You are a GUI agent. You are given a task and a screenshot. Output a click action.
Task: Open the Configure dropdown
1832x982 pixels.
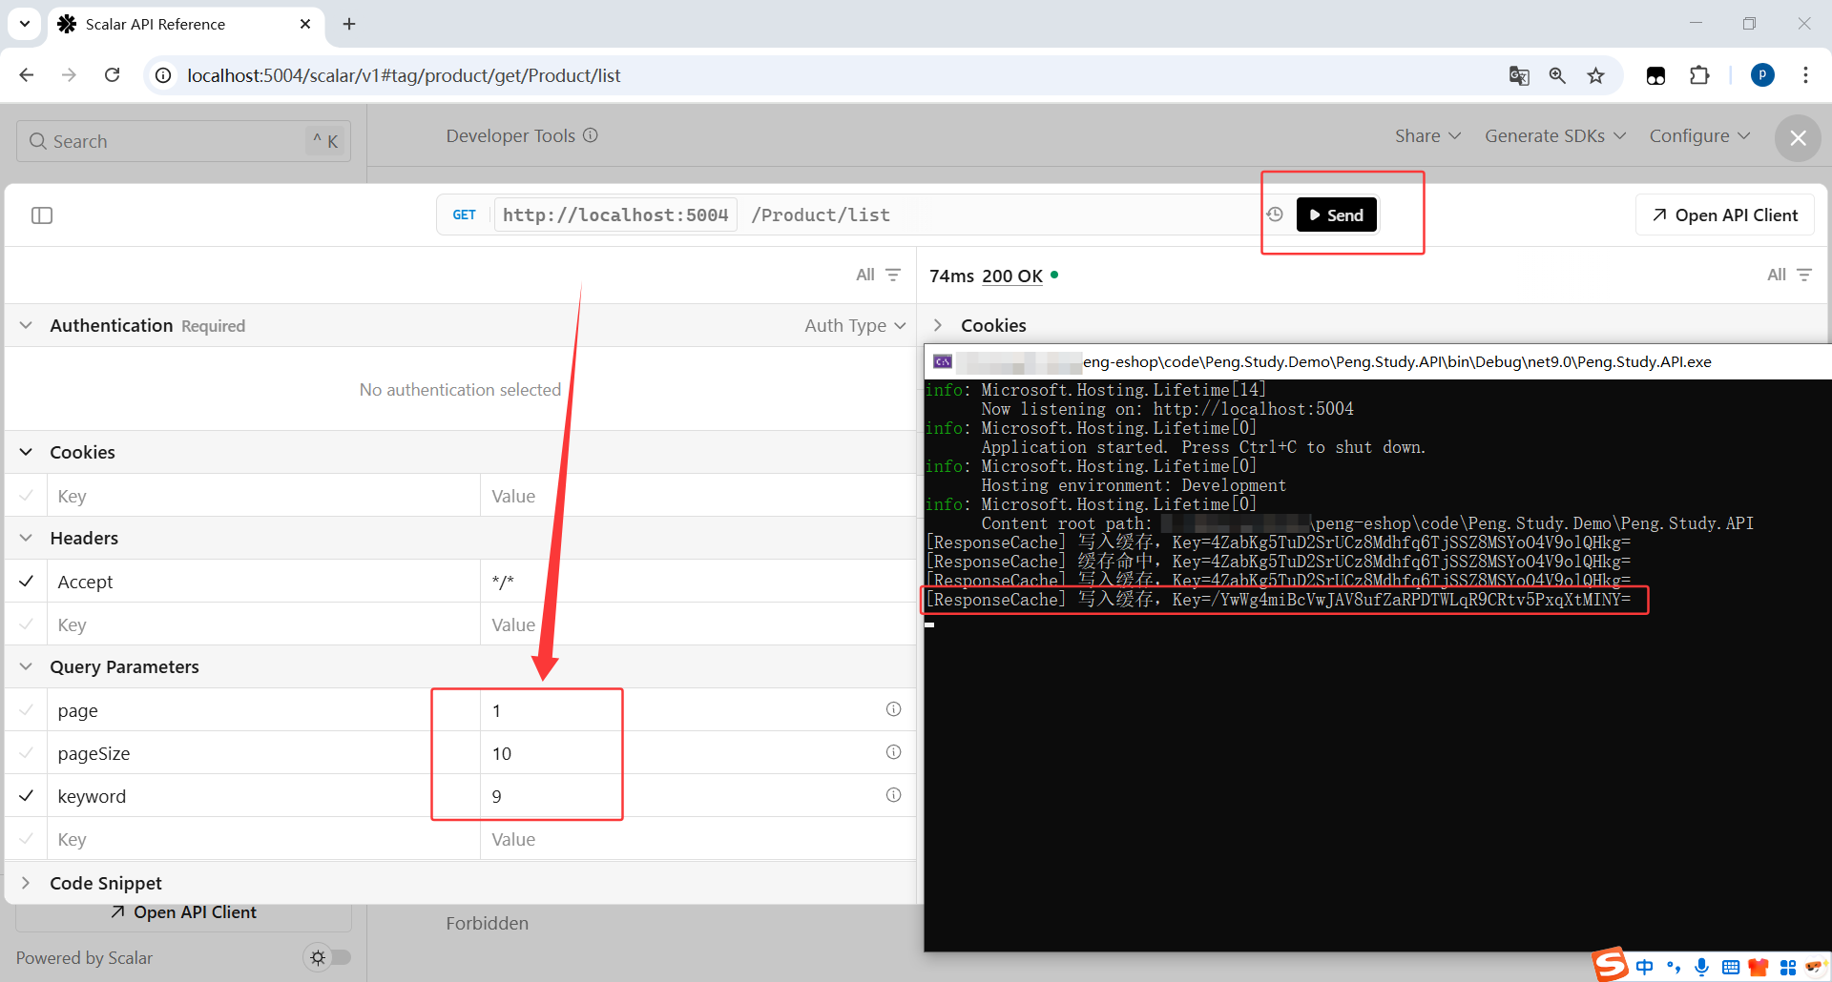[x=1699, y=136]
